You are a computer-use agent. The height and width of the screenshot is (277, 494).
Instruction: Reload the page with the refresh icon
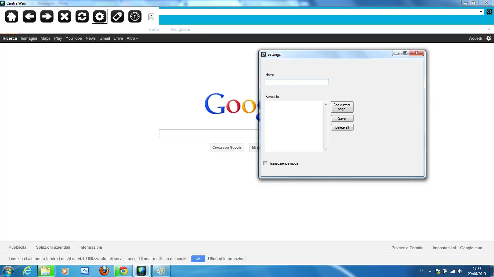[82, 16]
